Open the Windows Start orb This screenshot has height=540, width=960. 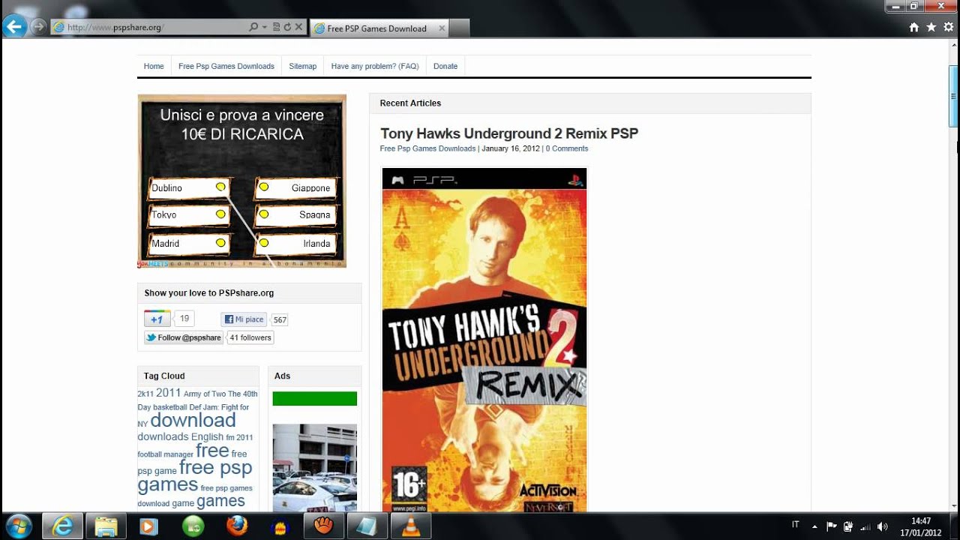click(18, 526)
